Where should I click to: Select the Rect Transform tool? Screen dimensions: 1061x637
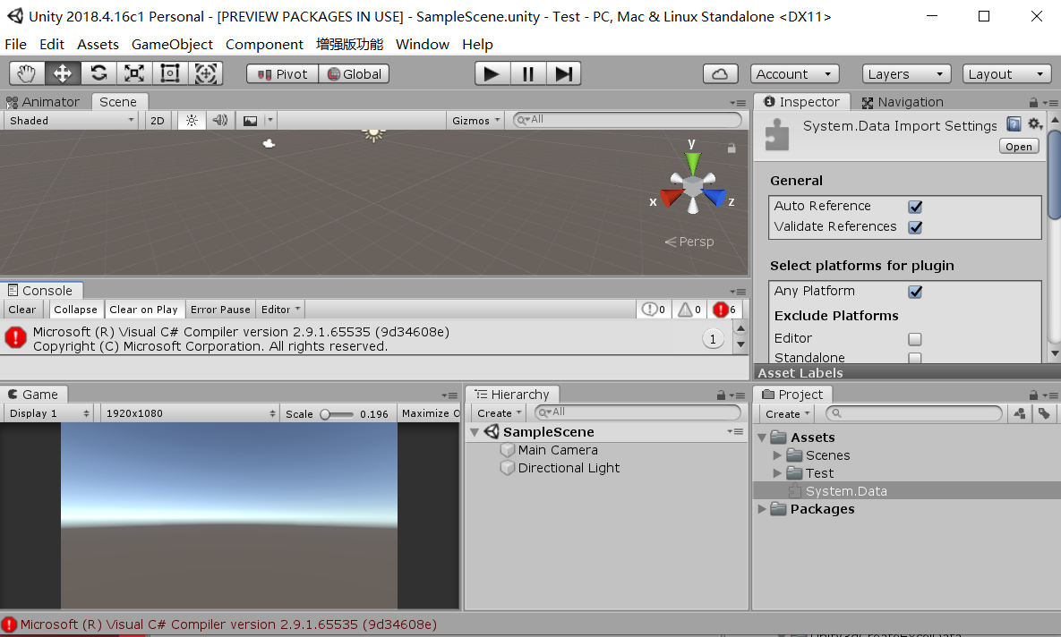[x=169, y=73]
